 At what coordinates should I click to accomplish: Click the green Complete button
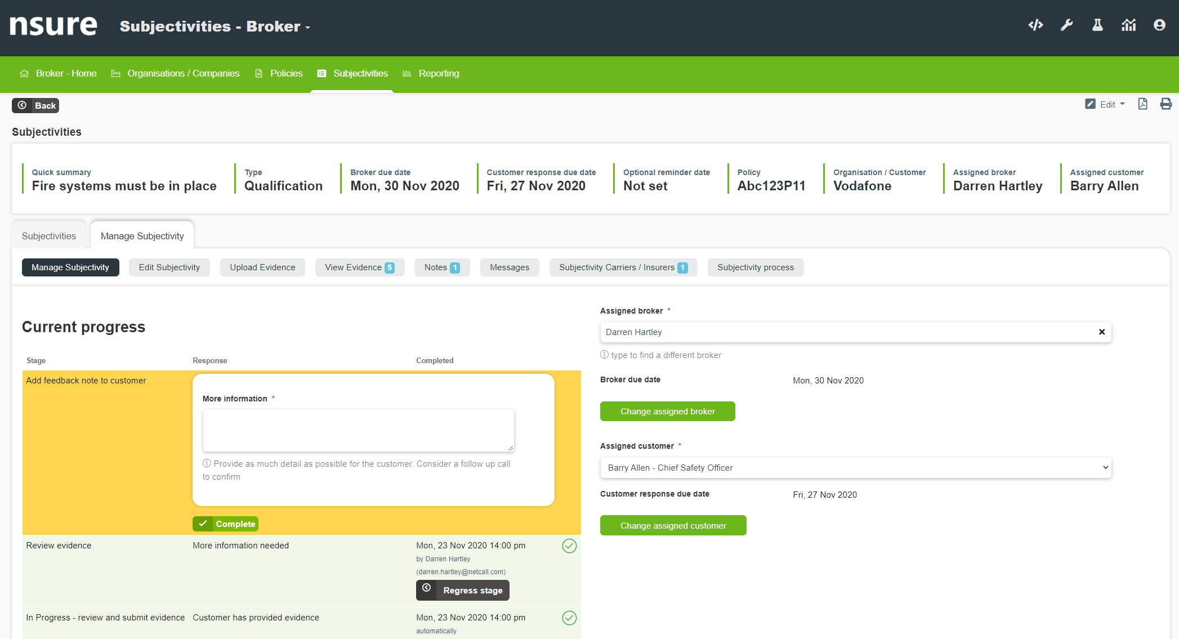(226, 524)
